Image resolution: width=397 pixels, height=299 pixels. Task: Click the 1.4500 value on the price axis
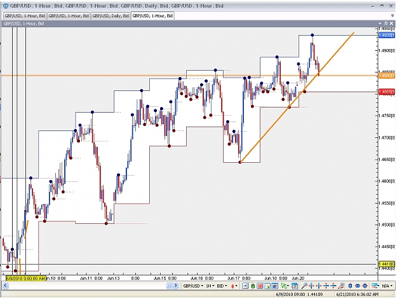click(x=386, y=225)
